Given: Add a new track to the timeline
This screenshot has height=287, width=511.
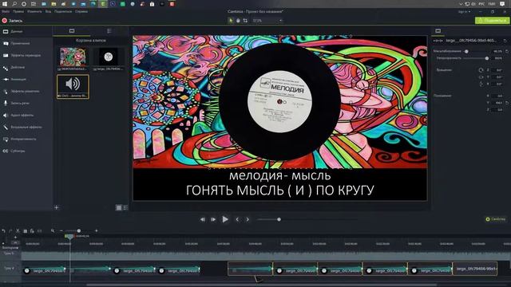Looking at the screenshot, I should click(15, 238).
